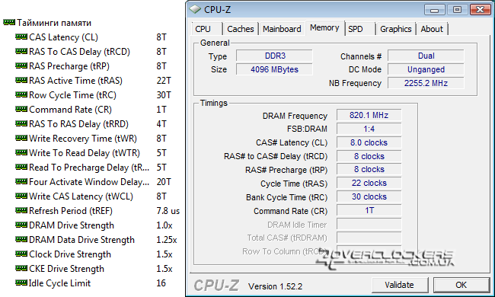The image size is (495, 297).
Task: Click the OK button
Action: (461, 285)
